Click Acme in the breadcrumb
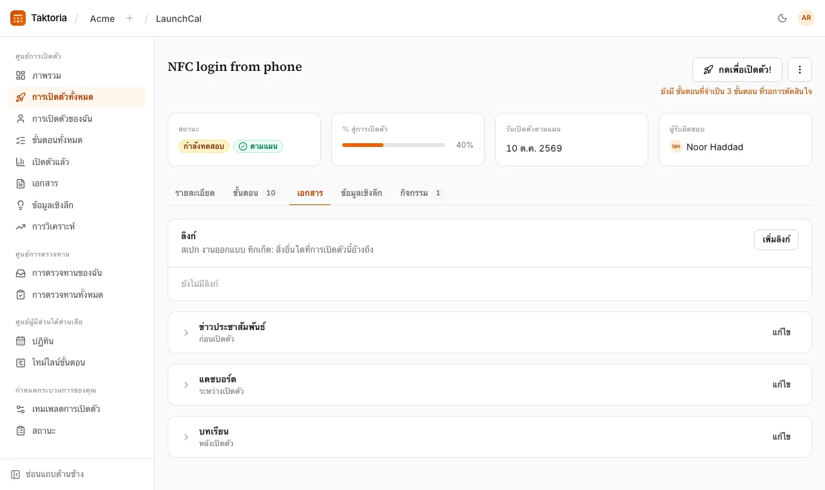Image resolution: width=825 pixels, height=490 pixels. pyautogui.click(x=102, y=19)
